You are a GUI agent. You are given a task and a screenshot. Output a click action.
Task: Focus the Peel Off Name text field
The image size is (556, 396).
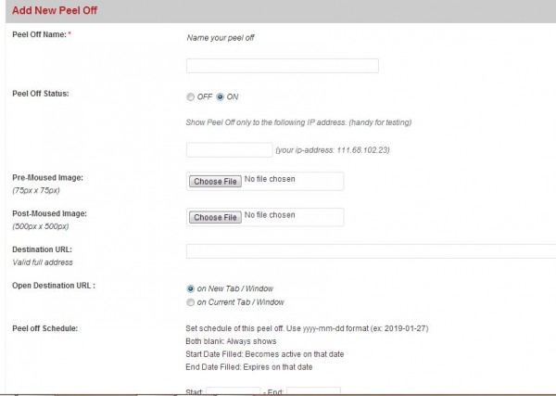tap(283, 66)
